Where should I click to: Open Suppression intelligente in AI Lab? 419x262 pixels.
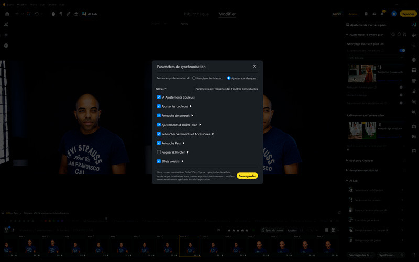377,190
